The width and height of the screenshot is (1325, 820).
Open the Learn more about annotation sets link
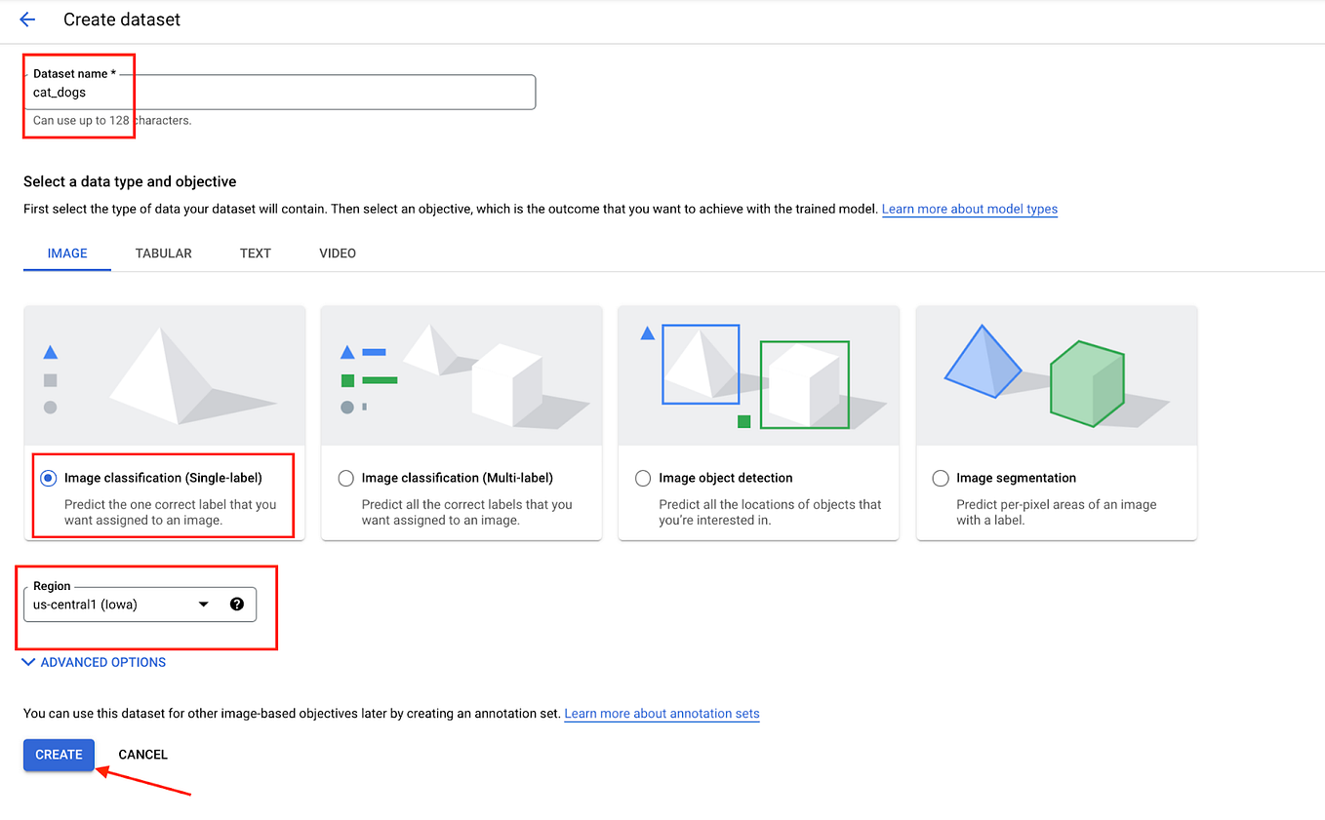pyautogui.click(x=662, y=713)
